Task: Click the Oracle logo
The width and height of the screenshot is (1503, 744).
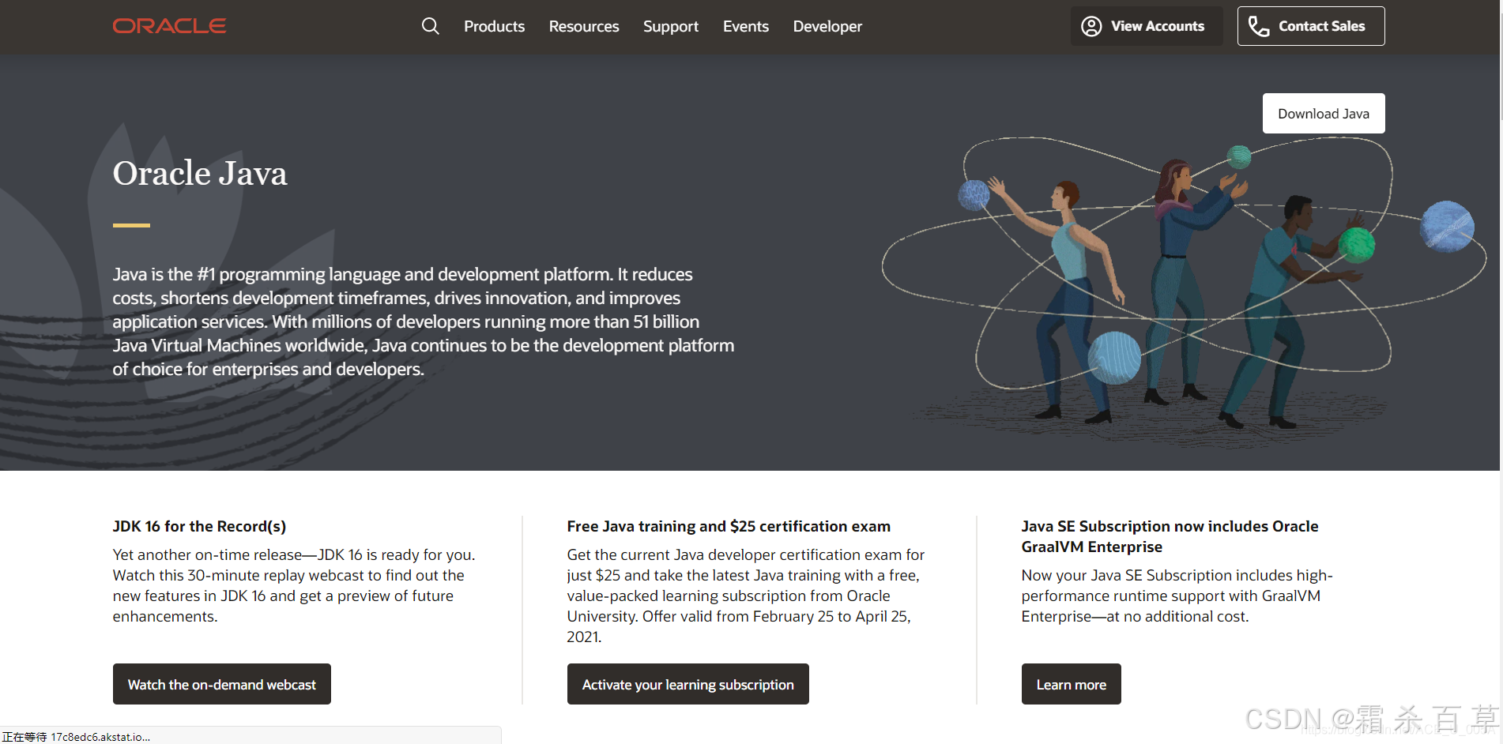Action: (169, 26)
